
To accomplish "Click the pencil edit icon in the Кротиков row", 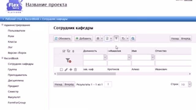I will 66,70.
